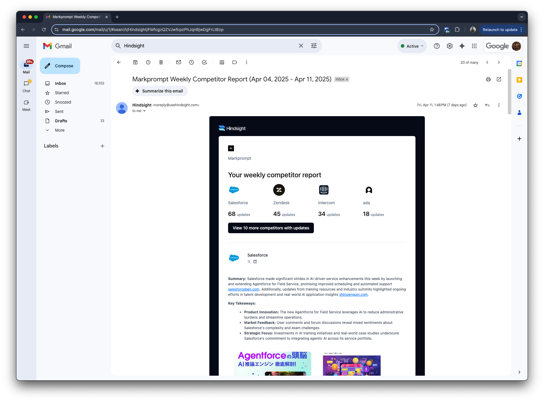The image size is (544, 402).
Task: Open the Google account avatar
Action: pos(516,46)
